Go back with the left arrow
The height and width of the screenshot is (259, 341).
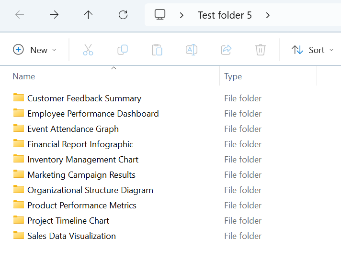coord(20,15)
